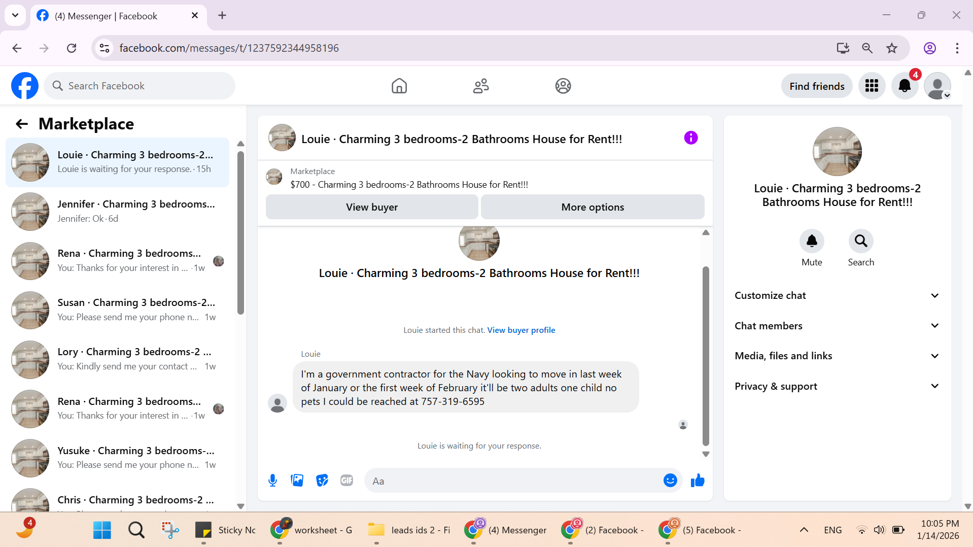Open Jennifer conversation in list
The image size is (973, 547).
coord(117,212)
